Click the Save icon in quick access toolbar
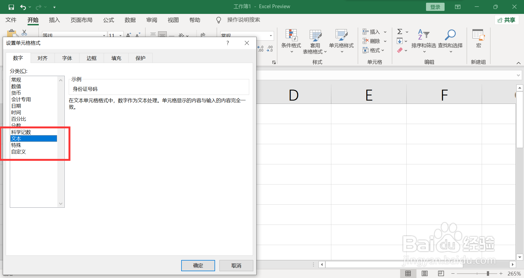 pyautogui.click(x=11, y=7)
